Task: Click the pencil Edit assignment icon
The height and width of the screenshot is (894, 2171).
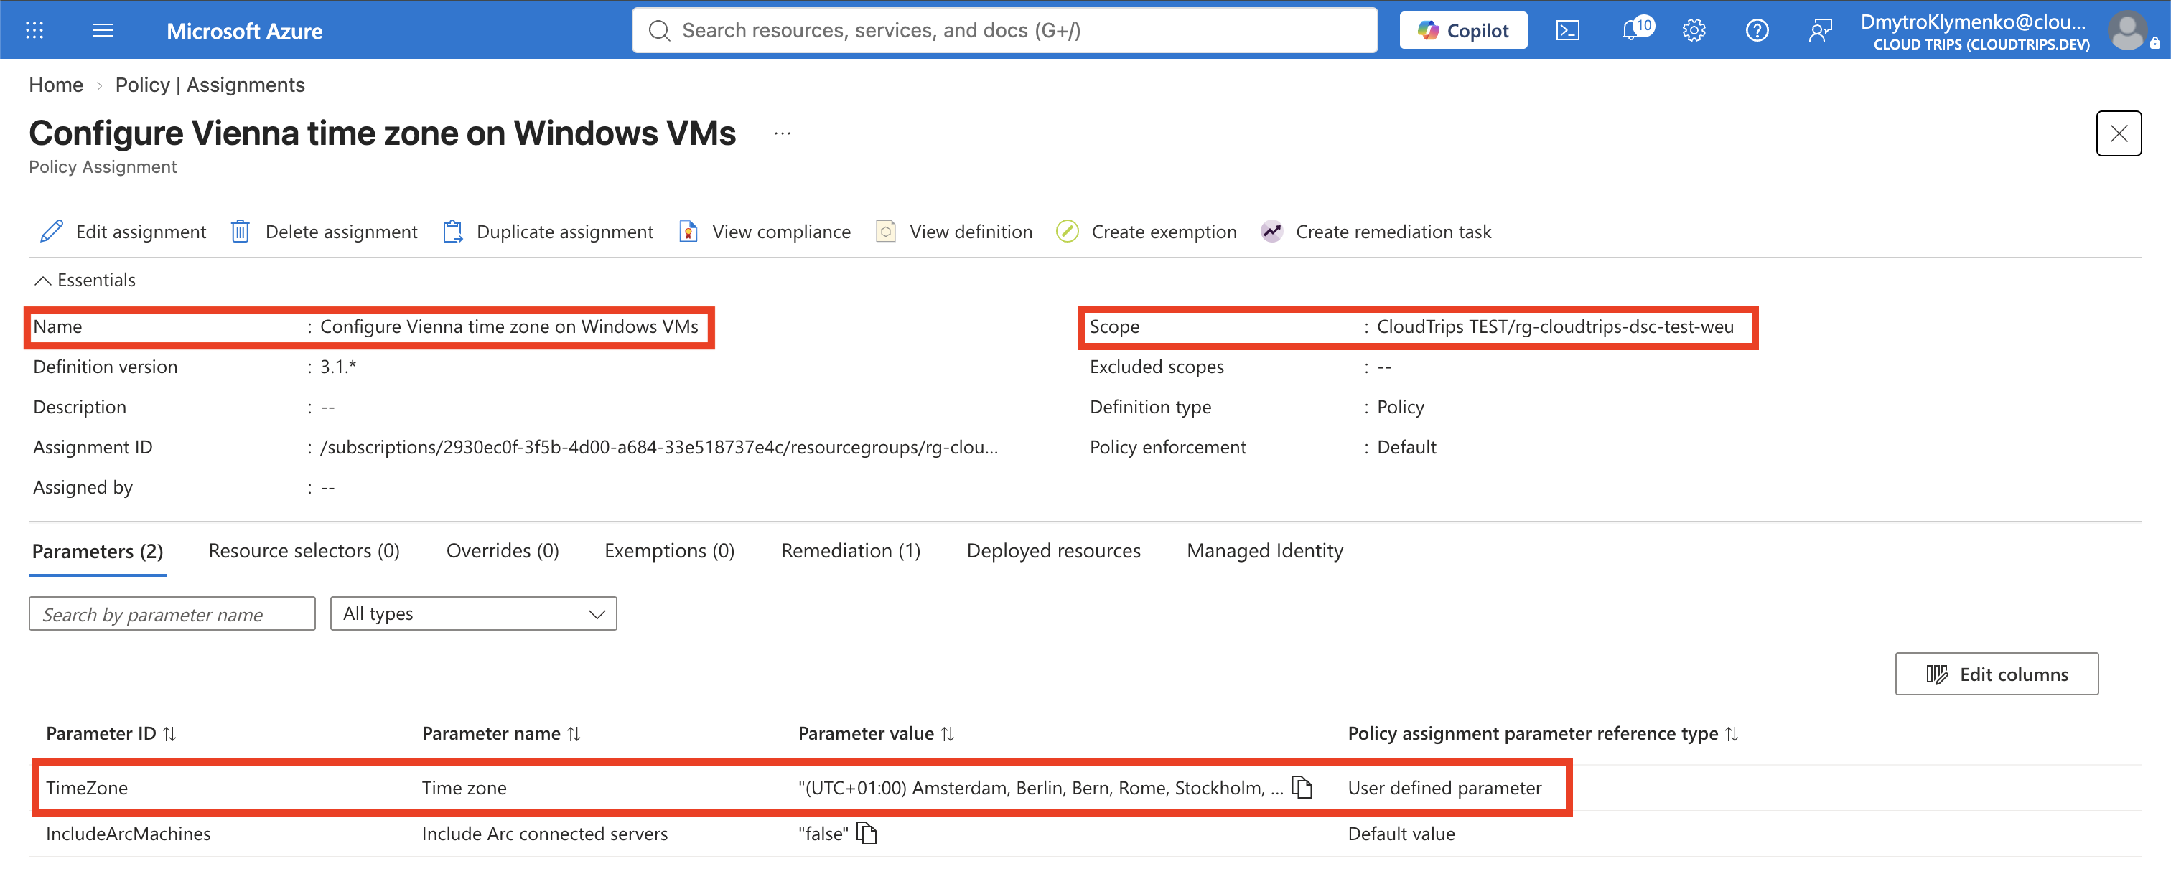Action: (x=52, y=232)
